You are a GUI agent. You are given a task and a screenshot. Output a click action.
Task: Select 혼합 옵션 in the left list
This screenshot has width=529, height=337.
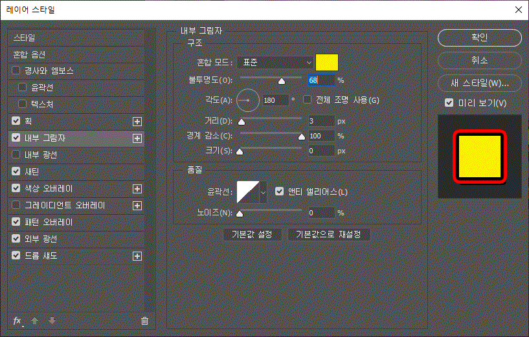(76, 54)
